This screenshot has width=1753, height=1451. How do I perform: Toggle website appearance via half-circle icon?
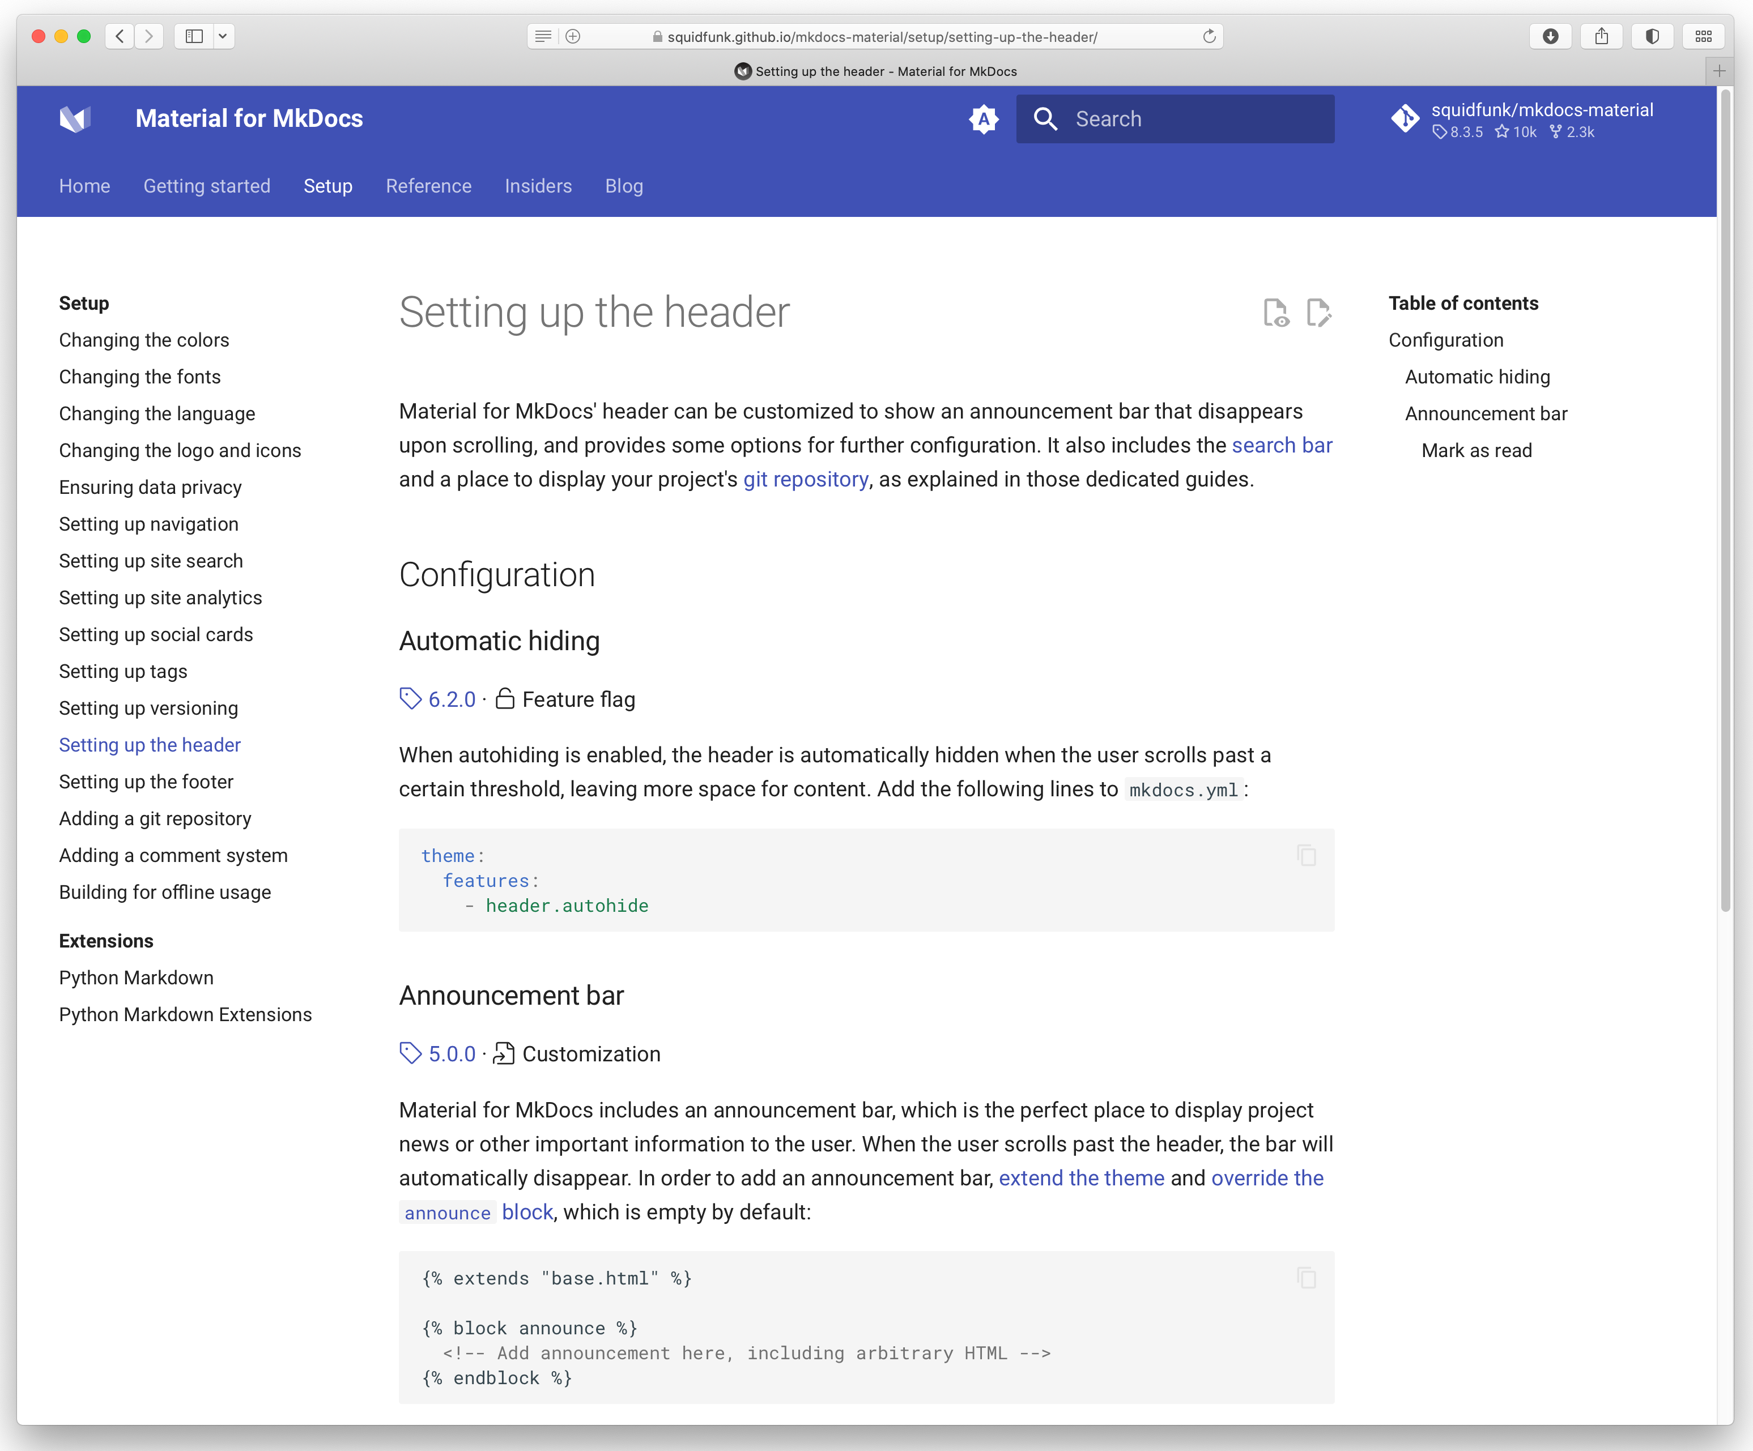[1652, 36]
